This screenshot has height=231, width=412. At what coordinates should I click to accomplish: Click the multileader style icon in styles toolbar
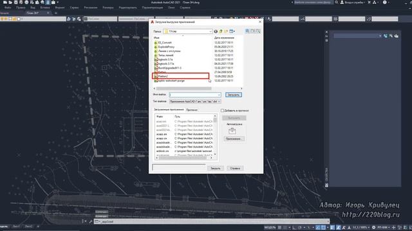click(369, 19)
